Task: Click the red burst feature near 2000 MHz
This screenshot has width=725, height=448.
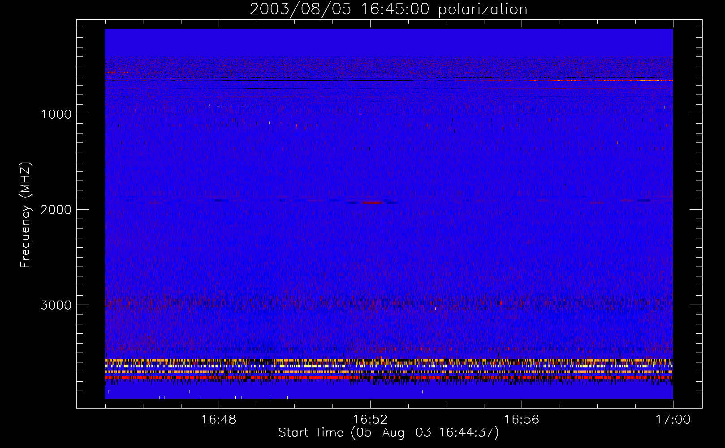Action: (372, 202)
